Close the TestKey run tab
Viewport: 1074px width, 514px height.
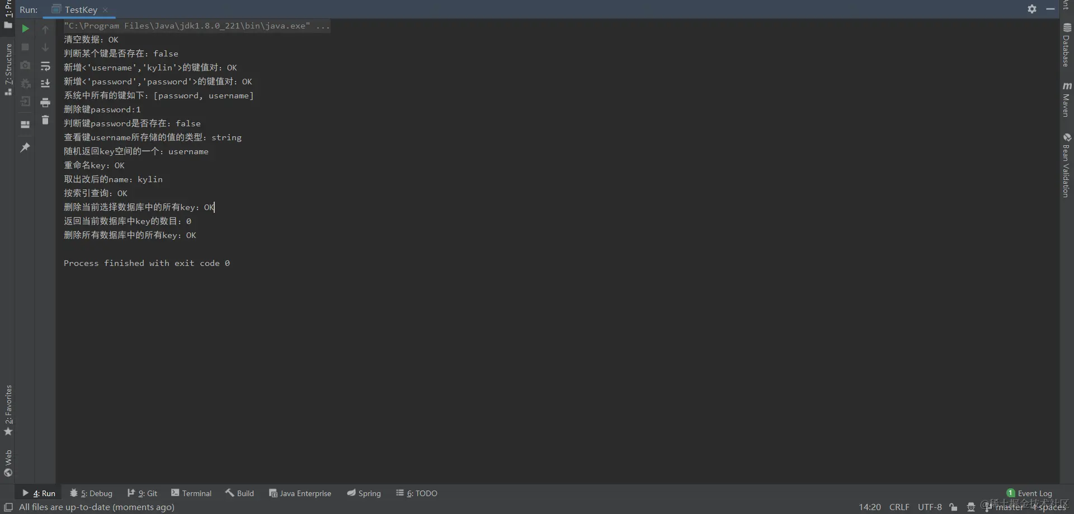105,10
